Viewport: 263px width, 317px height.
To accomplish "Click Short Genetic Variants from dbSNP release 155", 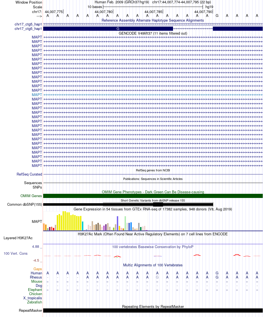I will coord(153,200).
